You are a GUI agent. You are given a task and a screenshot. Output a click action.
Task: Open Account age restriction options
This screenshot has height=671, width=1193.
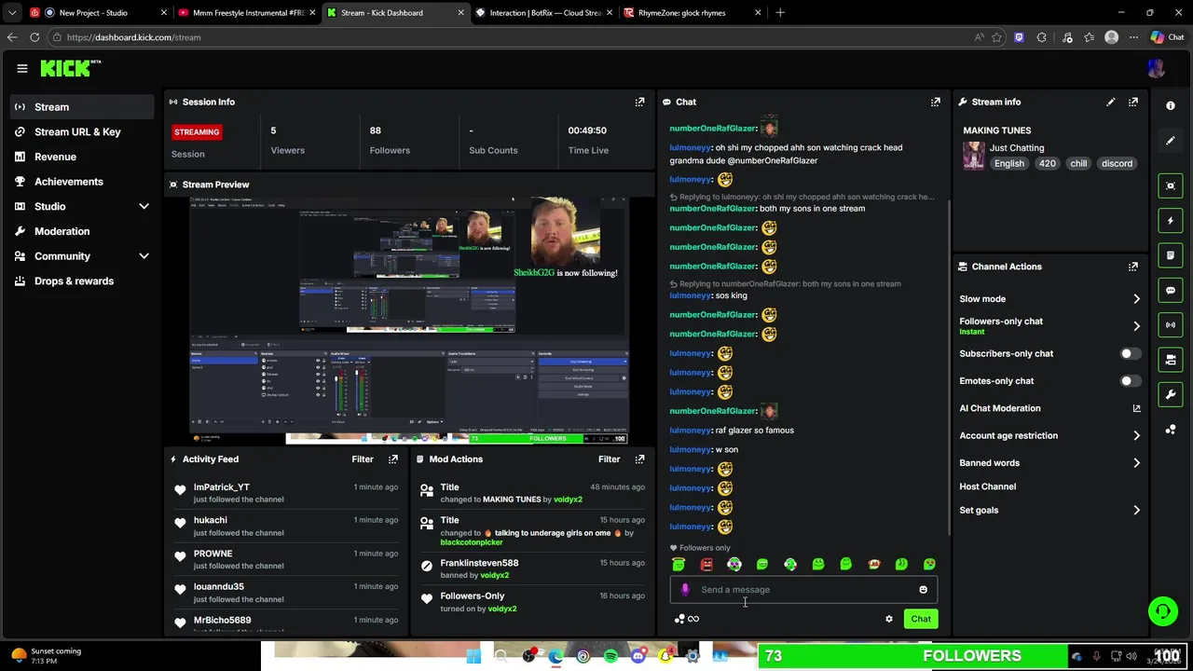click(1050, 435)
